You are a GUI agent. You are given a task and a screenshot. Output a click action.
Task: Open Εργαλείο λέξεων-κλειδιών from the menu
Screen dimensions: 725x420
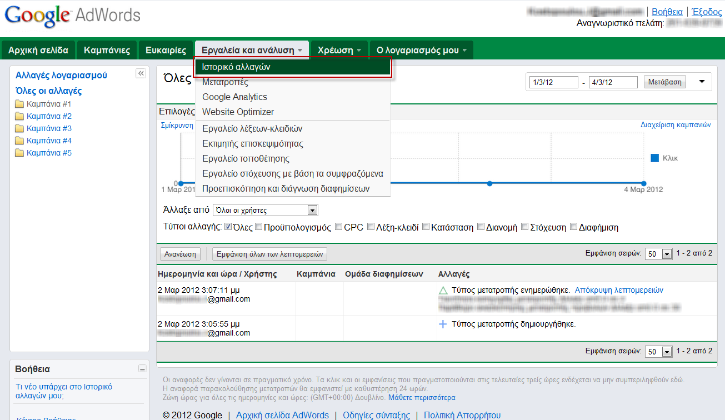(x=293, y=129)
